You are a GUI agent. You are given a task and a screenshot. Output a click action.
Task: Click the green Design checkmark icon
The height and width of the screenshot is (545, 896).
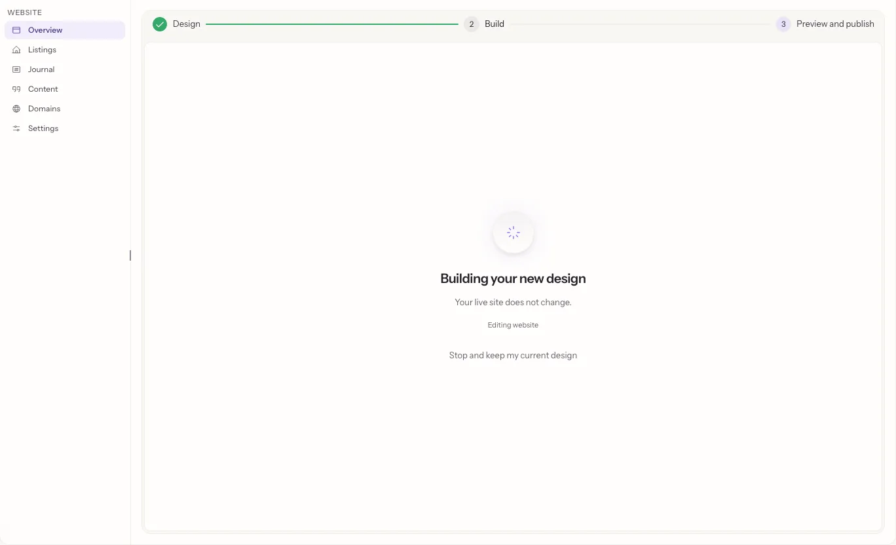pyautogui.click(x=160, y=24)
